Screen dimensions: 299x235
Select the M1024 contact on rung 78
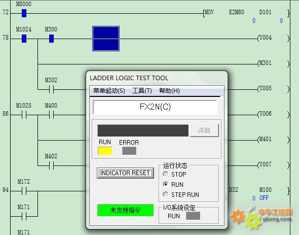[x=24, y=39]
